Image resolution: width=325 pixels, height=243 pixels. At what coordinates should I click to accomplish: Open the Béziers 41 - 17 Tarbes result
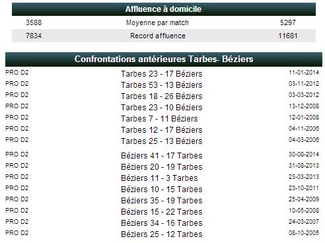click(x=162, y=156)
